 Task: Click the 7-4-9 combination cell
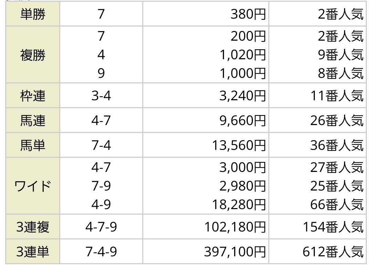(101, 253)
